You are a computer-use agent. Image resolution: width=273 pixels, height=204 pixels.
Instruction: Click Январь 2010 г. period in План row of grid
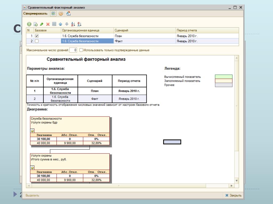[x=207, y=36]
